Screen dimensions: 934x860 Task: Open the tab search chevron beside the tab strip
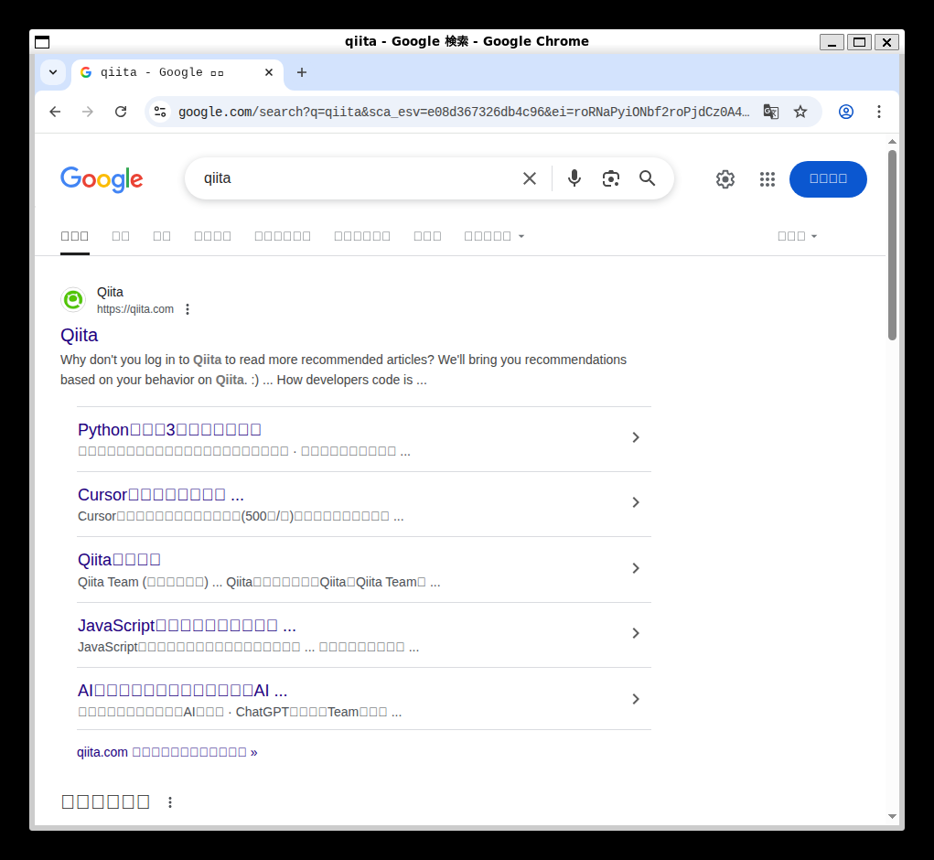point(52,72)
